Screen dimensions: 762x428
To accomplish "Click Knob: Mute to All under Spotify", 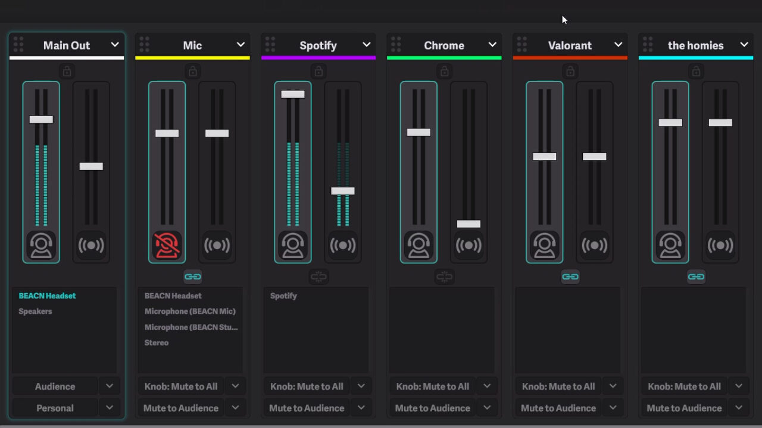I will point(307,386).
